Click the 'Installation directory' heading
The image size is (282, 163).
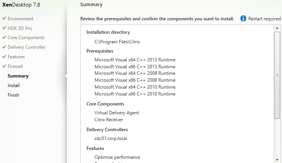(x=108, y=32)
